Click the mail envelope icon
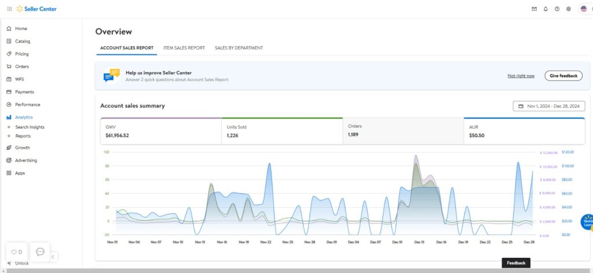This screenshot has height=273, width=593. [x=534, y=9]
